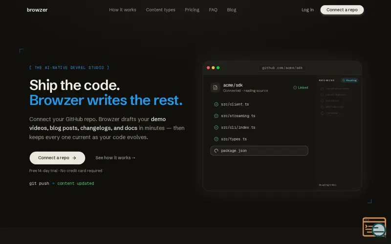This screenshot has width=391, height=244.
Task: Click THE AI-NATIVE DEVREL STUDIO tagline
Action: [69, 67]
